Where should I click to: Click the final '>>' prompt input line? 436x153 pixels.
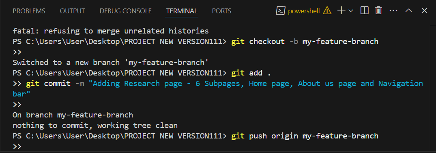(17, 147)
